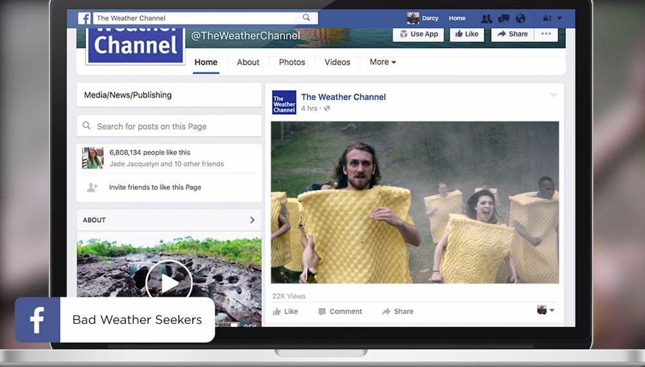The height and width of the screenshot is (367, 645).
Task: Click Jade Jacquelyn and 10 other friends
Action: coord(166,164)
